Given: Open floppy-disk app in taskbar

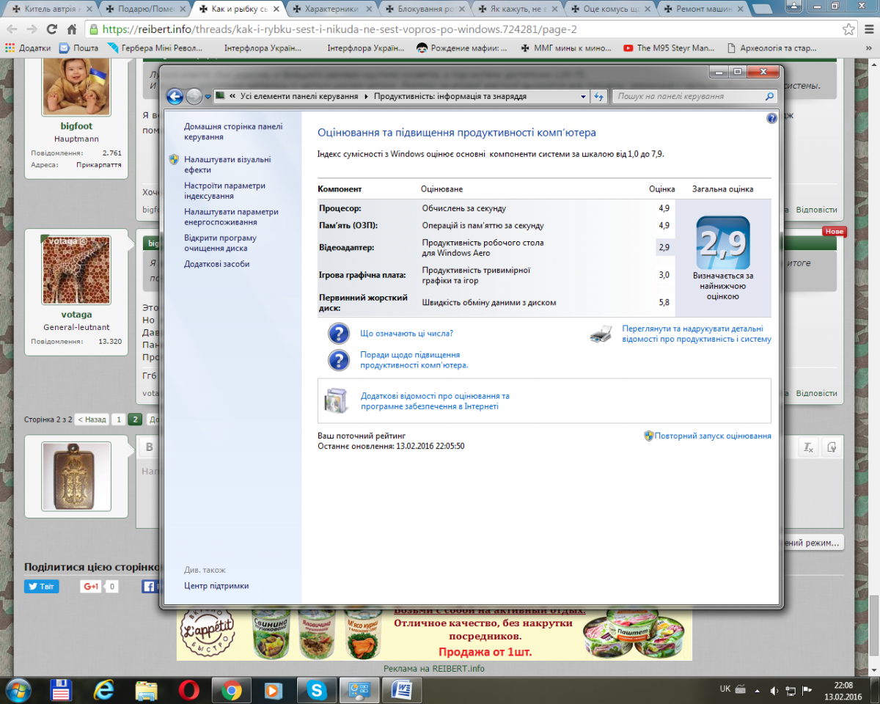Looking at the screenshot, I should coord(60,689).
